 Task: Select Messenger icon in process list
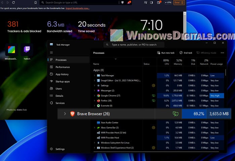coord(98,91)
